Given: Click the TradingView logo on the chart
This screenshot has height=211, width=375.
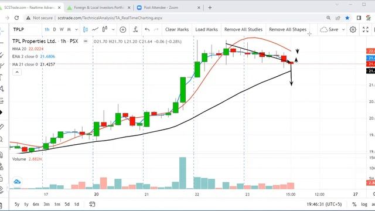Looking at the screenshot, I should (x=17, y=182).
